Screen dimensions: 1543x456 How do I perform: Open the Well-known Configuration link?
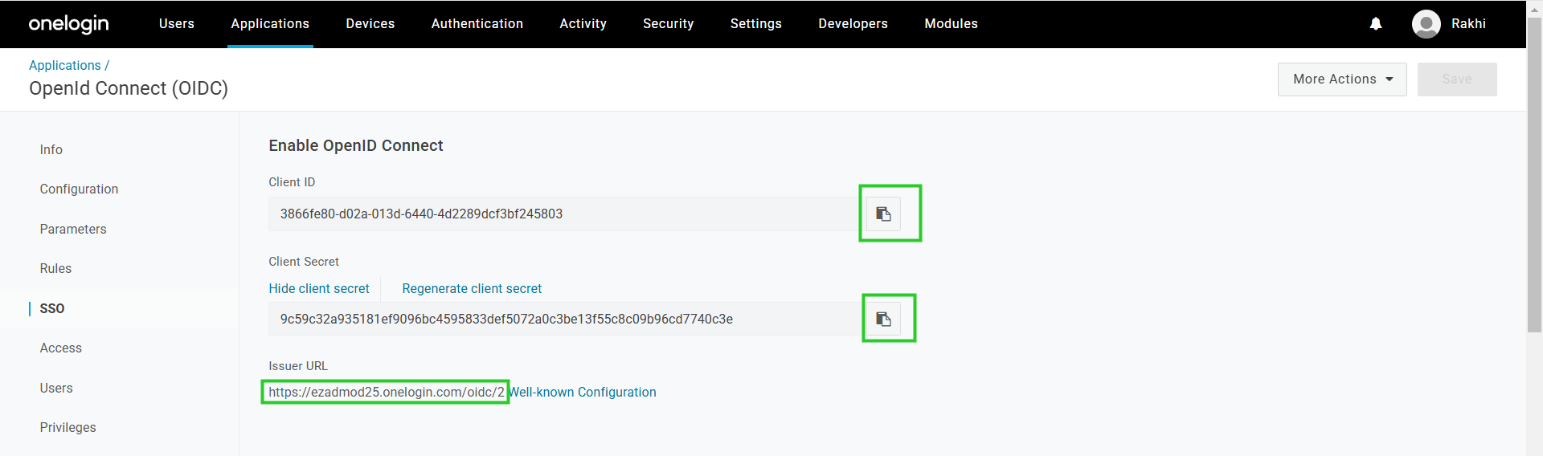coord(583,393)
